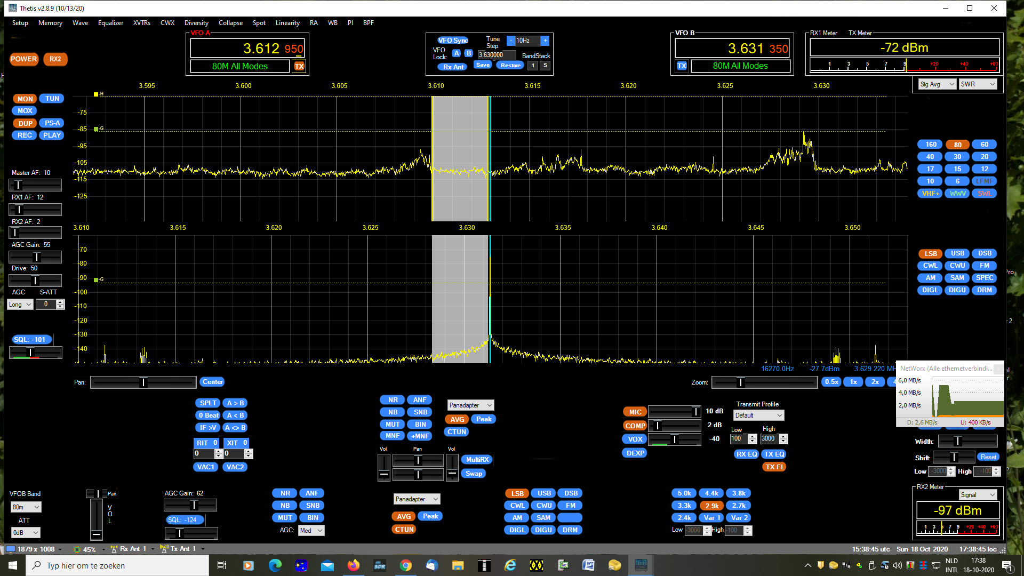Screen dimensions: 1024x576
Task: Enable CTUN click tuning
Action: pos(456,431)
